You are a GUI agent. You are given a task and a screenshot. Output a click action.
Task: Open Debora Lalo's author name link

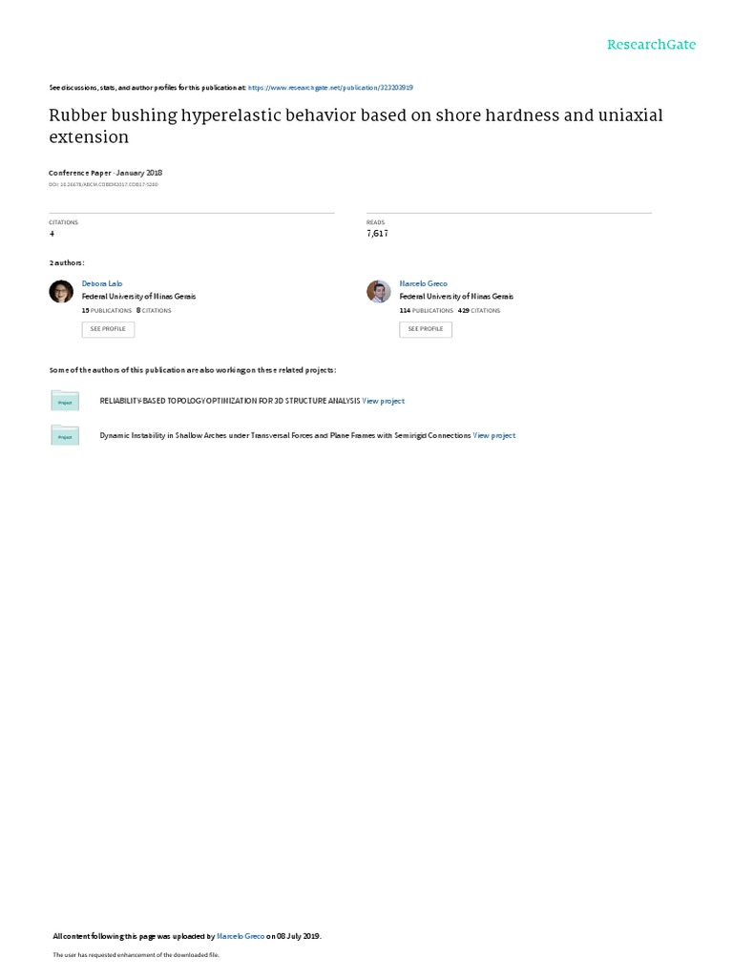(101, 283)
